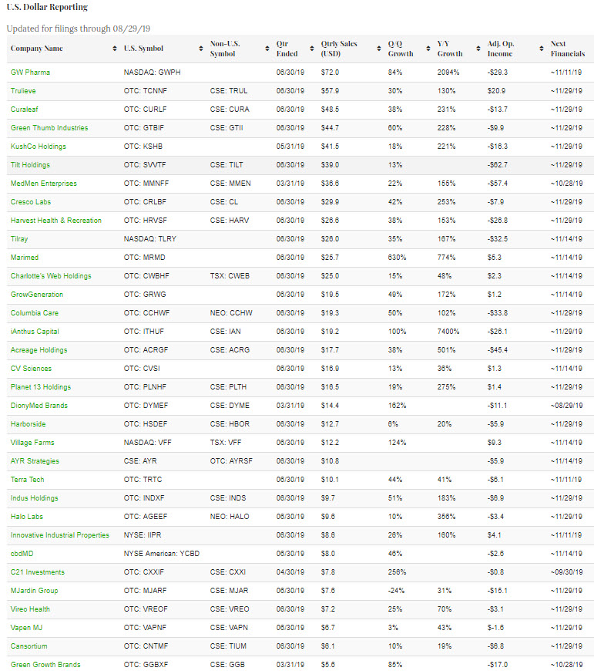Sort by Qtrly Sales (USD) column

tap(379, 49)
